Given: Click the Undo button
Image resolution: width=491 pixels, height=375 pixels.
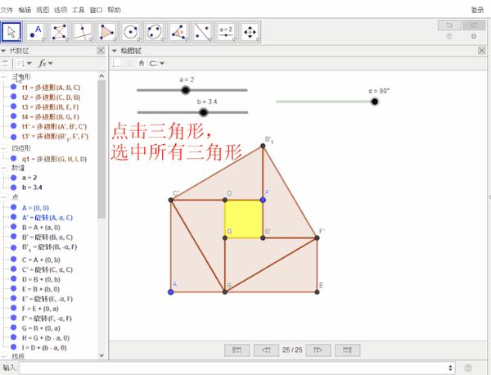Looking at the screenshot, I should (449, 25).
